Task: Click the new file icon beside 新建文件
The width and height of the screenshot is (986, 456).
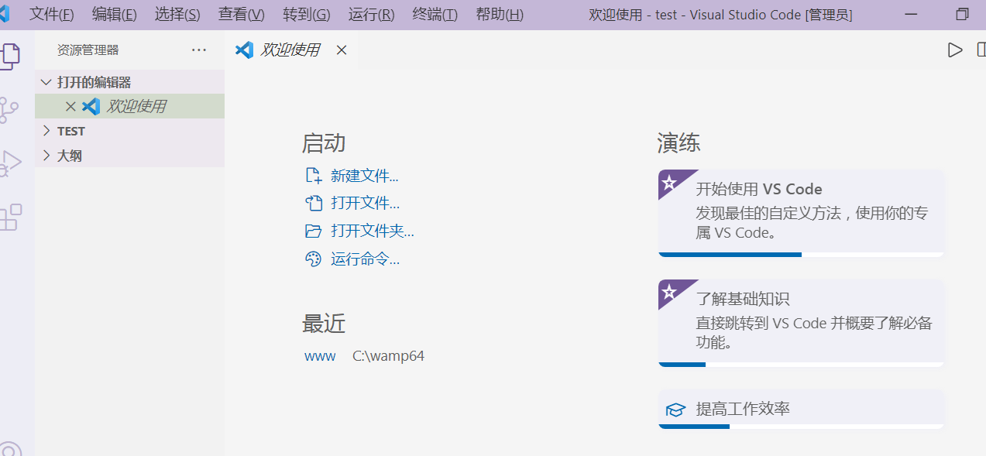Action: pyautogui.click(x=313, y=176)
